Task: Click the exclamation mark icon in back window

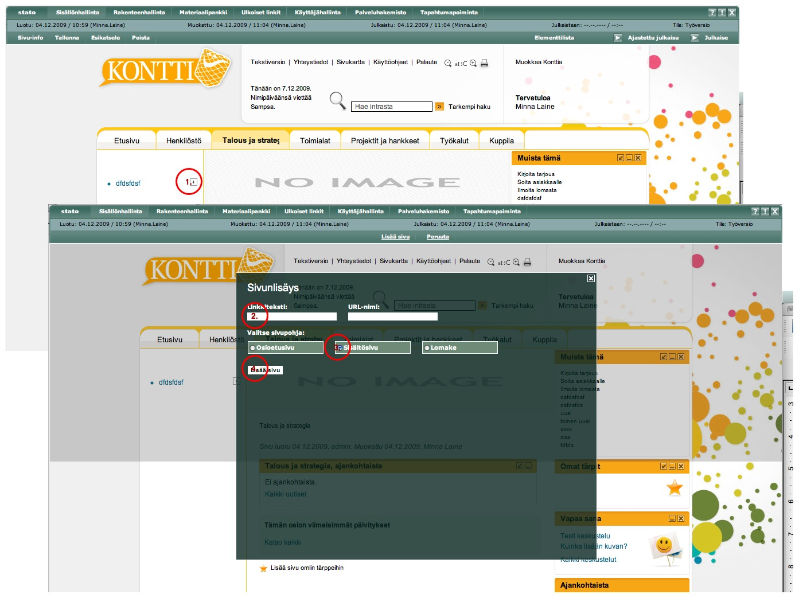Action: (722, 12)
